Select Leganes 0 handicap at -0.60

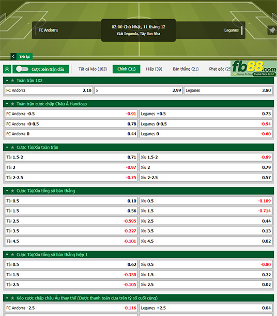click(206, 134)
